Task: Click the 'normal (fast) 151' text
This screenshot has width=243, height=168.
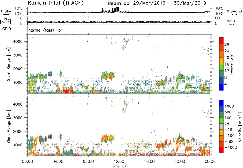Action: (x=46, y=30)
